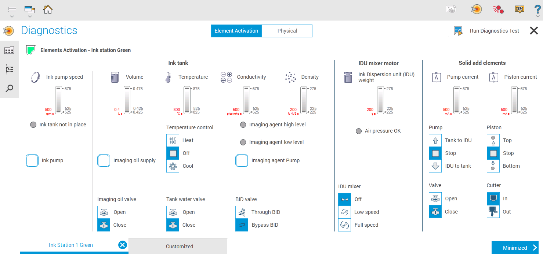
Task: Switch to the Physical tab
Action: pos(287,31)
